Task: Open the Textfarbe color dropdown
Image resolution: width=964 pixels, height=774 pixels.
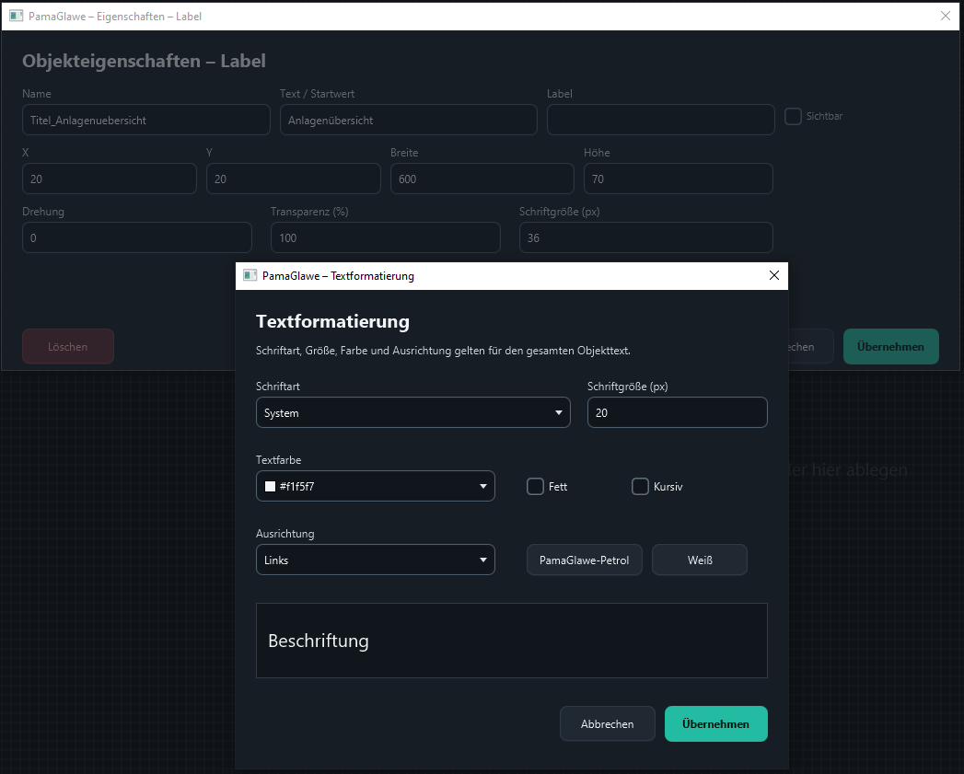Action: click(x=375, y=486)
